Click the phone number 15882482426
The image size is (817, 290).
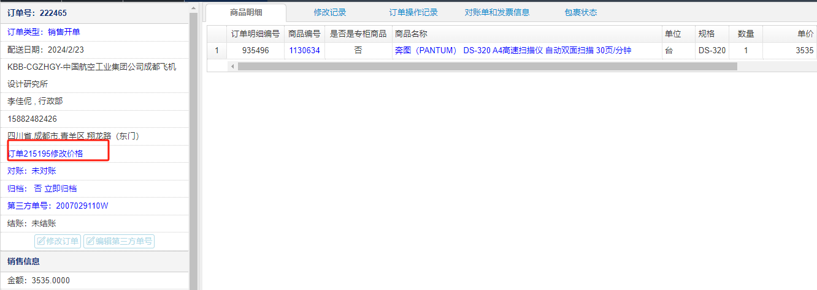[32, 119]
